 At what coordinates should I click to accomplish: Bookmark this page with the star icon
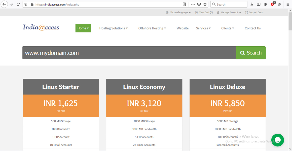(205, 4)
